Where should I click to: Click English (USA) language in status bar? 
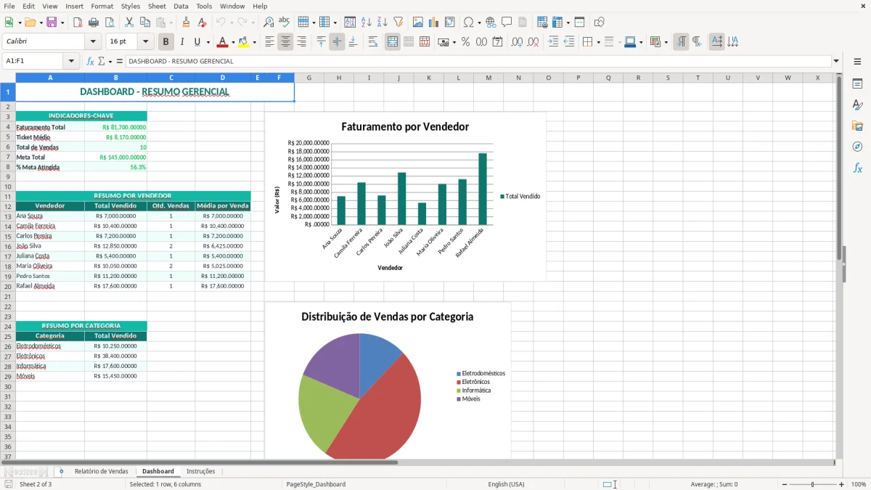(x=506, y=484)
